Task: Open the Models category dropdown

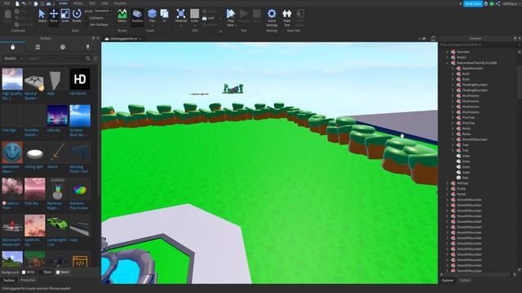Action: (x=13, y=59)
